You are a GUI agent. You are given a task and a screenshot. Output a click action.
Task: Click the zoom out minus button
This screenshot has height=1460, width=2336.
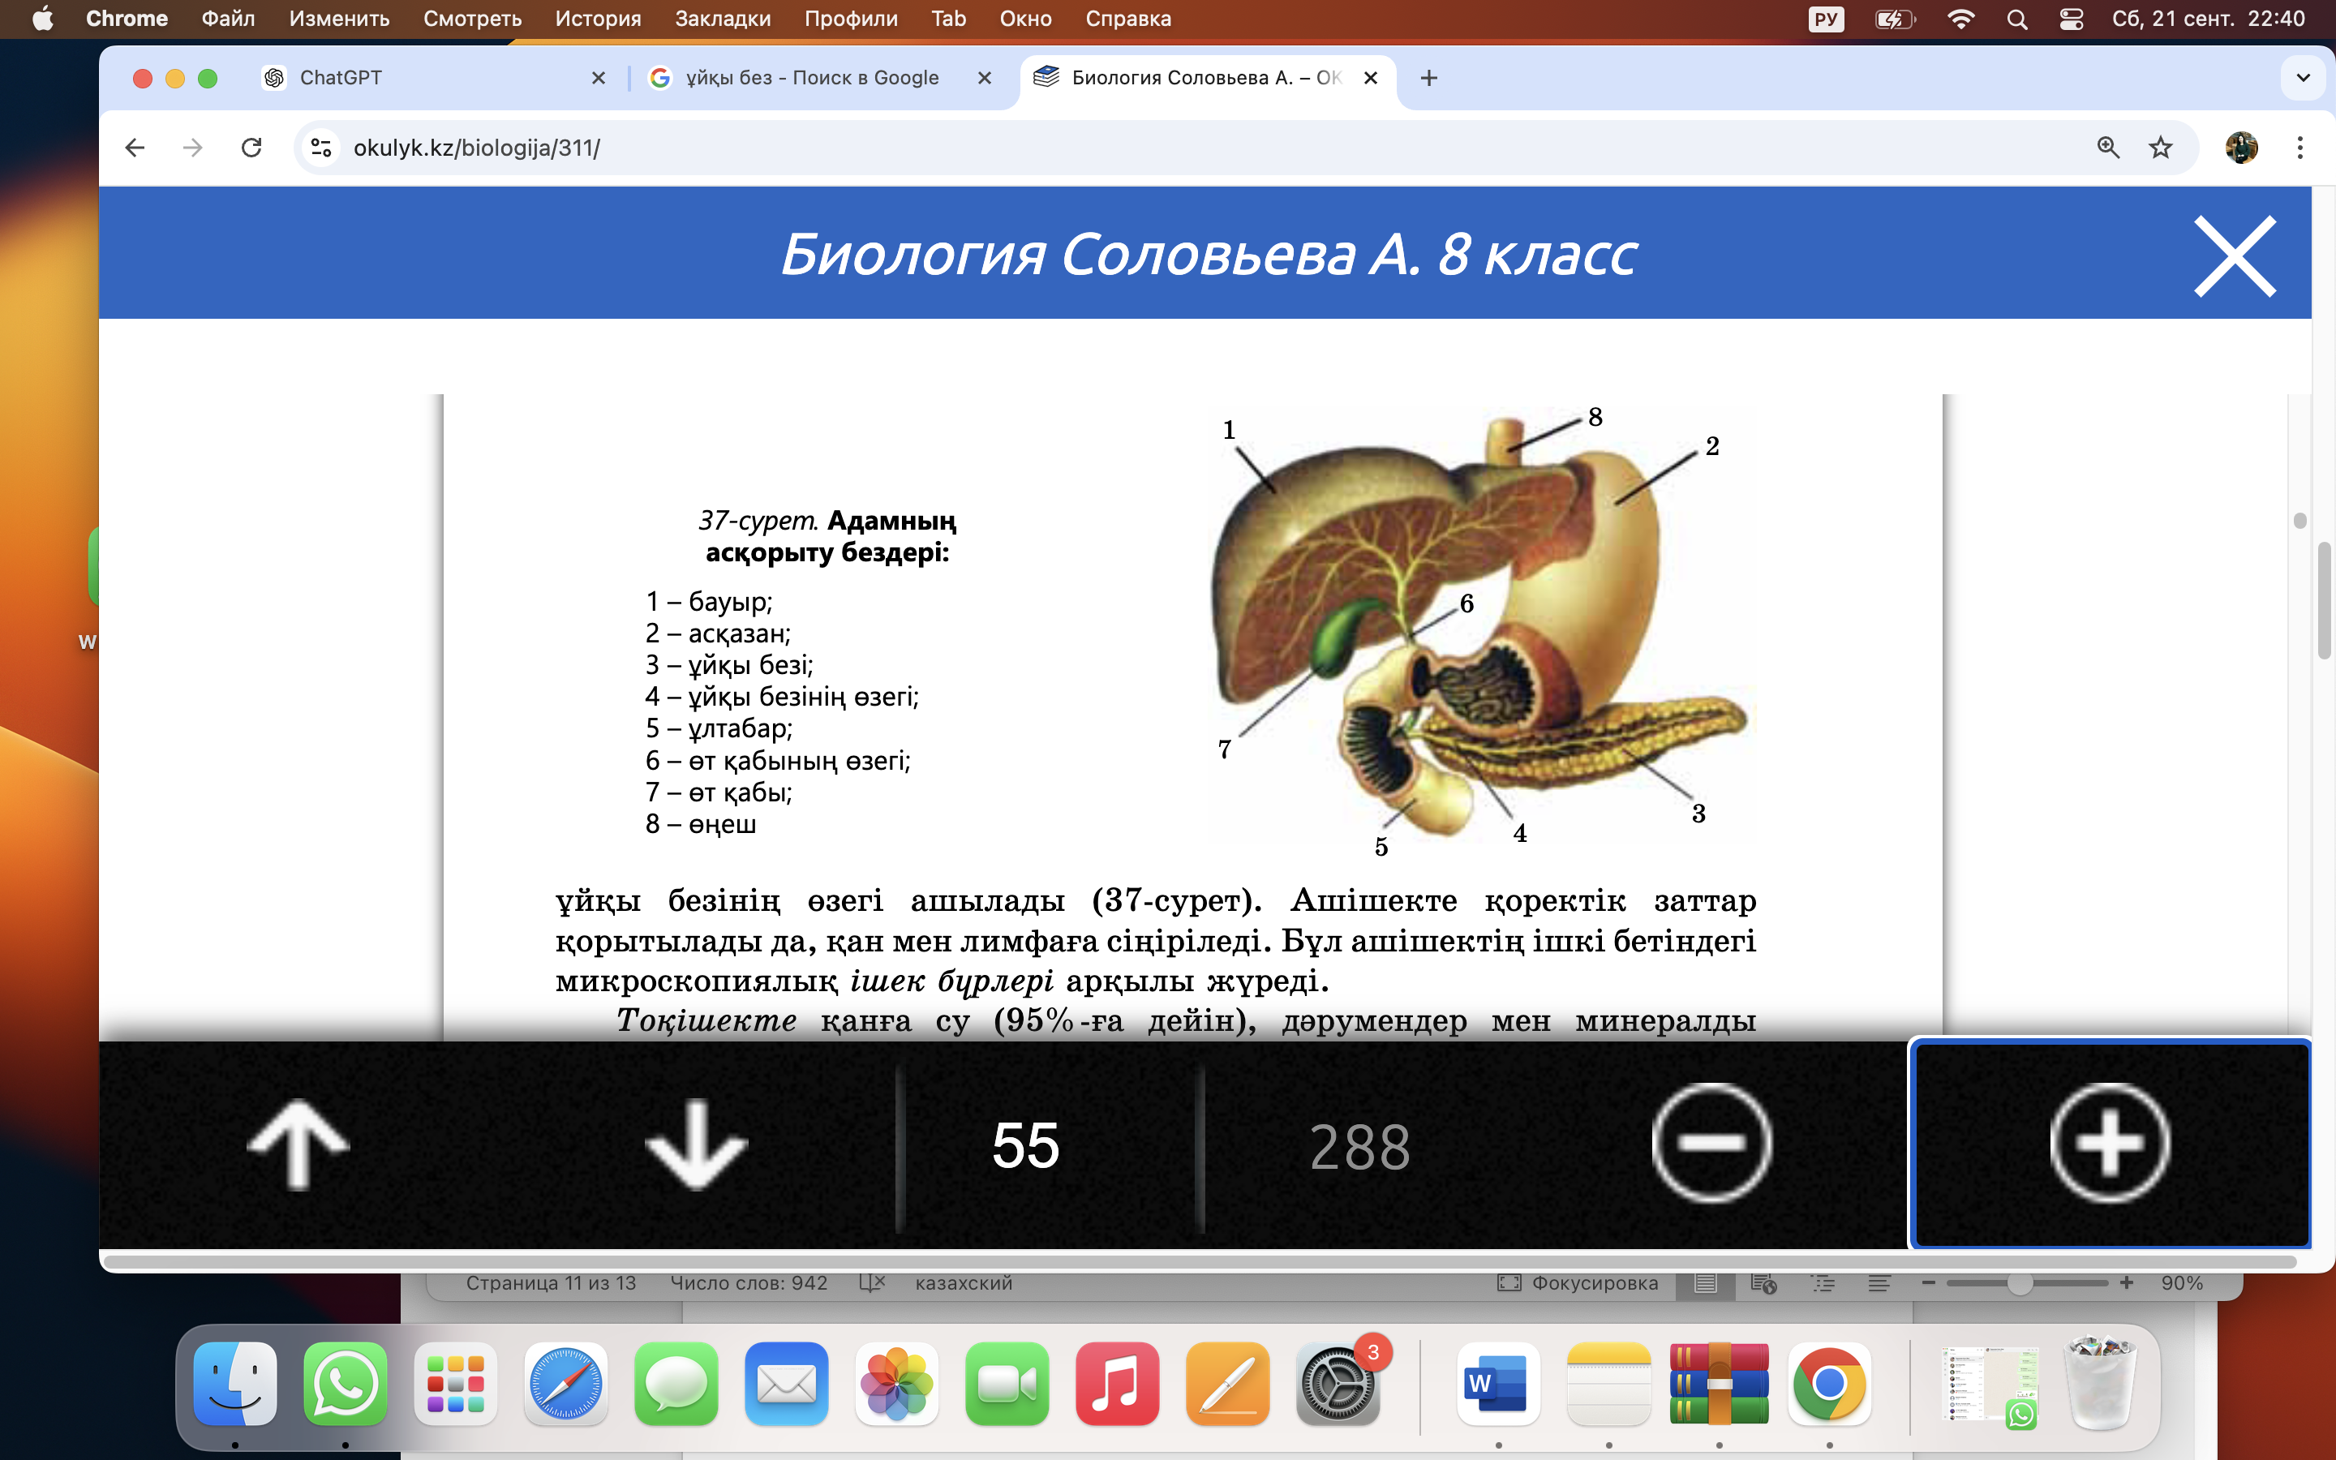pyautogui.click(x=1711, y=1144)
